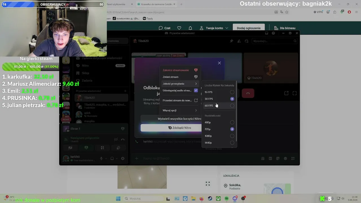The height and width of the screenshot is (203, 361).
Task: Open Steam from the taskbar
Action: coord(210,198)
